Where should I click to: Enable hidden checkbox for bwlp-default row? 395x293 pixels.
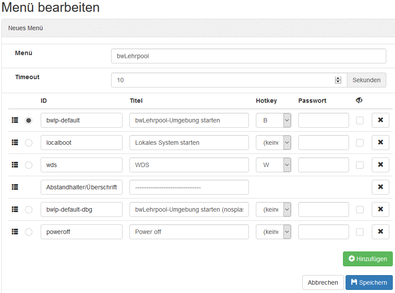click(360, 120)
